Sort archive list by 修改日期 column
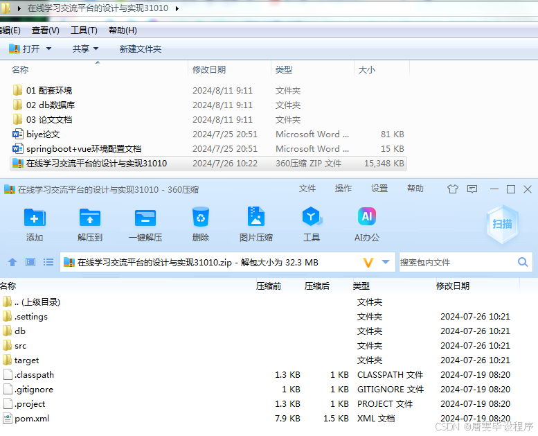 (453, 286)
